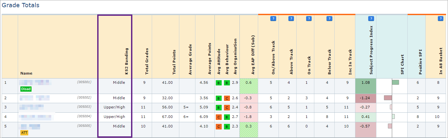Image resolution: width=448 pixels, height=138 pixels.
Task: Open help icon above In A8 Basket
Action: point(440,19)
